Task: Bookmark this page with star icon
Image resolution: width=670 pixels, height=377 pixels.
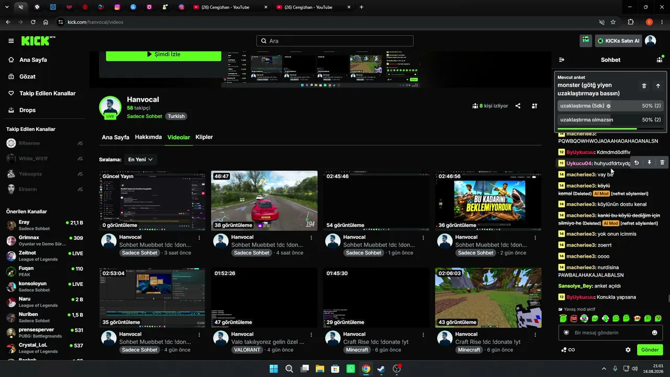Action: pyautogui.click(x=613, y=22)
